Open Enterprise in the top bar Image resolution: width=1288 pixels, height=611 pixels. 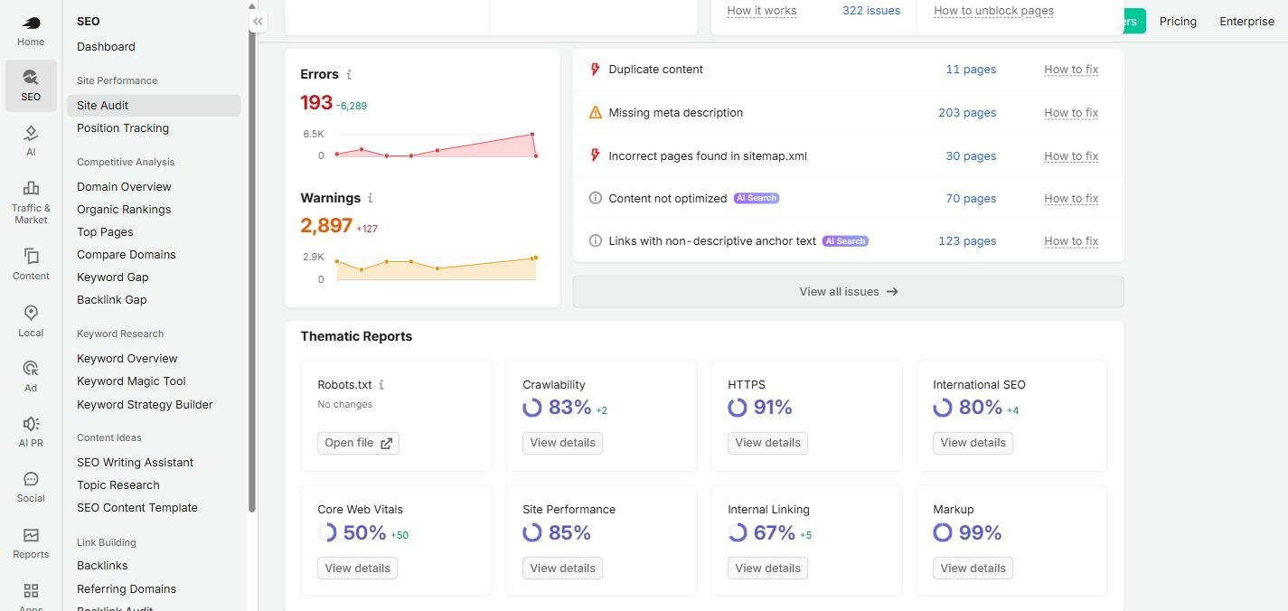pyautogui.click(x=1246, y=21)
